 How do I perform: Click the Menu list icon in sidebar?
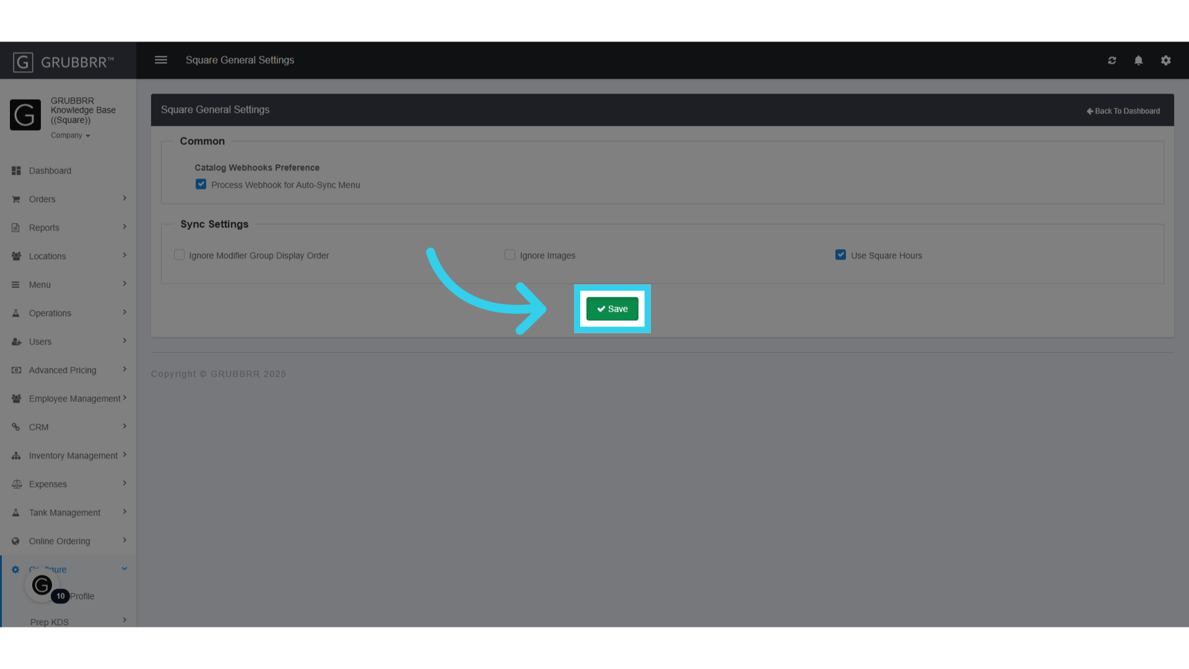coord(16,284)
